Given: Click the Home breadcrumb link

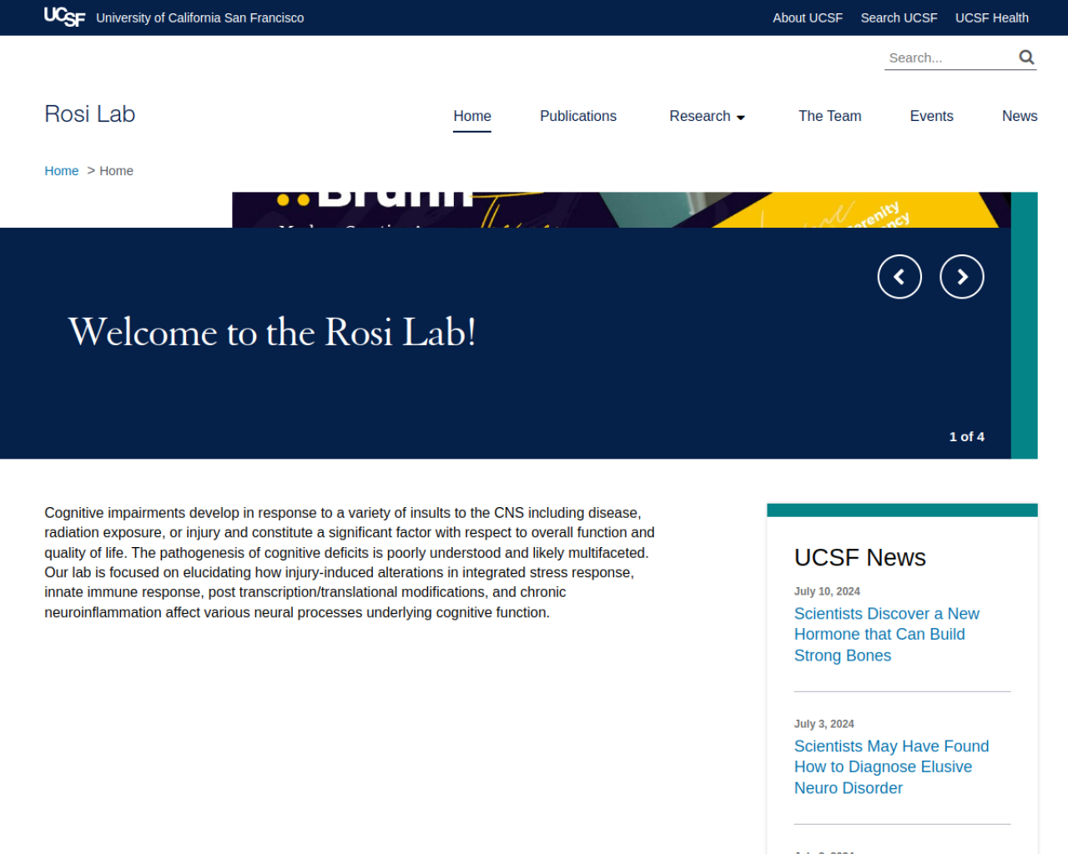Looking at the screenshot, I should click(x=62, y=171).
